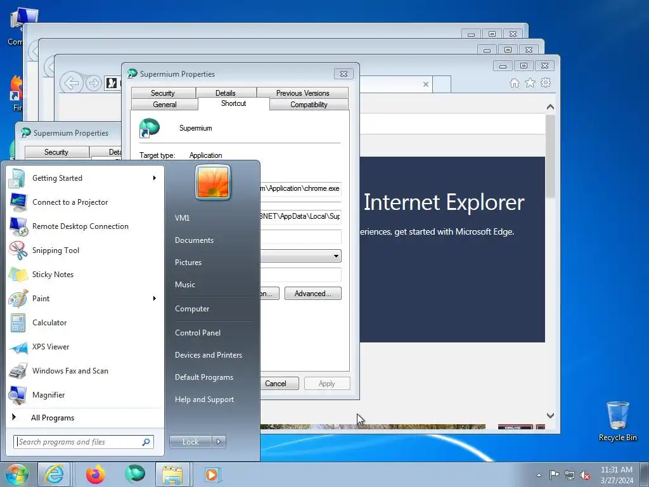Launch the Snipping Tool

tap(85, 250)
